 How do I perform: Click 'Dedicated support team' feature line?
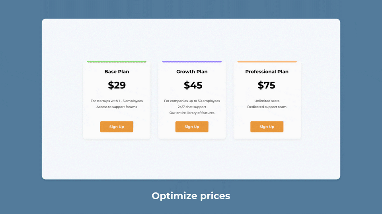click(267, 107)
